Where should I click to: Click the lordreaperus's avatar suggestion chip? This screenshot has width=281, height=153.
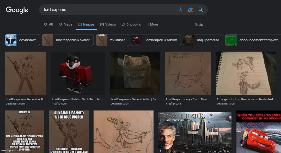[67, 40]
